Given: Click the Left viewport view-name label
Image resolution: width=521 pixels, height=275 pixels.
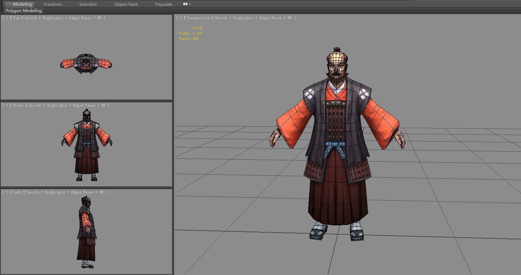Looking at the screenshot, I should [x=17, y=192].
